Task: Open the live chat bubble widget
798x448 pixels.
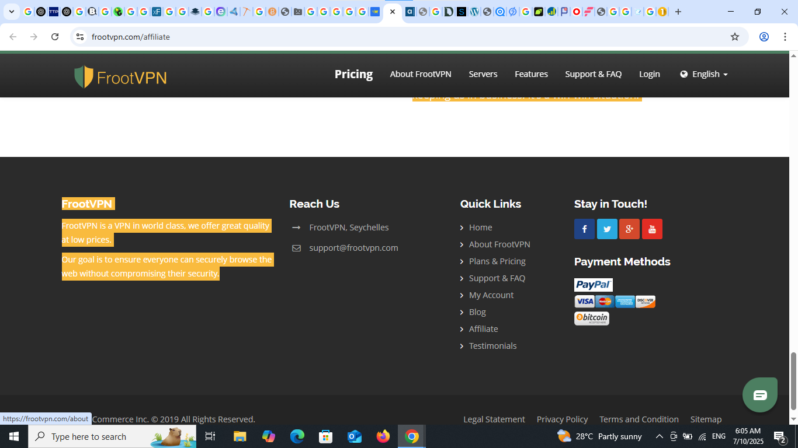Action: pyautogui.click(x=760, y=395)
